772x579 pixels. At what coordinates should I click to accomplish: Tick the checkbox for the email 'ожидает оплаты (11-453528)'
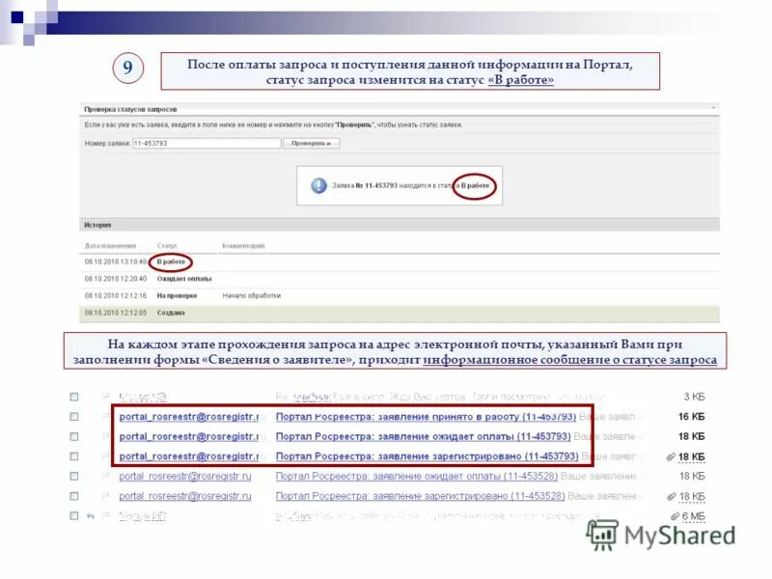click(74, 476)
